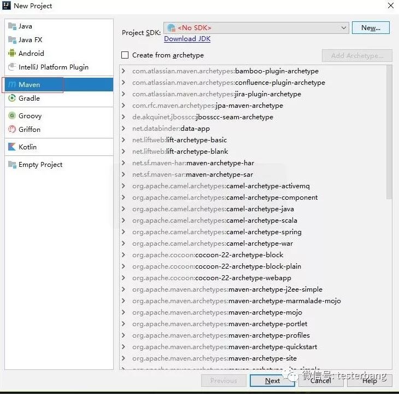Expand jira-plugin-archetype node

pyautogui.click(x=124, y=94)
